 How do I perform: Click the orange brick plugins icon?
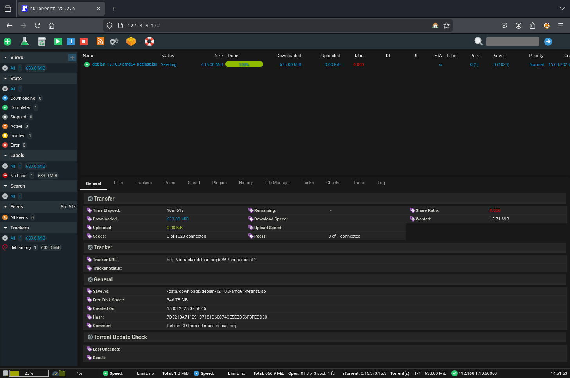pyautogui.click(x=131, y=41)
